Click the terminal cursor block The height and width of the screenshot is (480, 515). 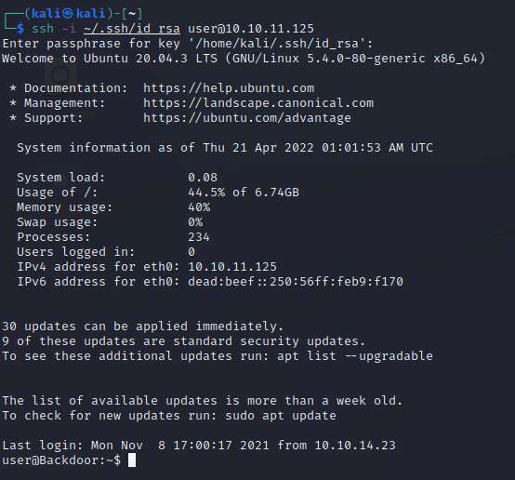point(132,460)
